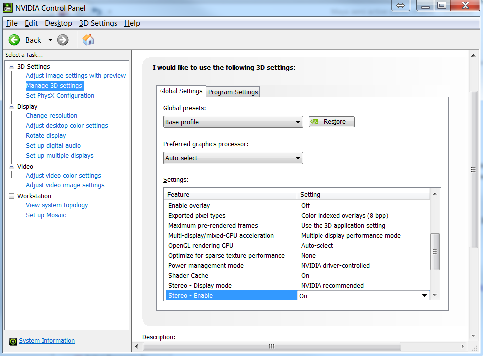Open View system topology
483x356 pixels.
pyautogui.click(x=57, y=205)
